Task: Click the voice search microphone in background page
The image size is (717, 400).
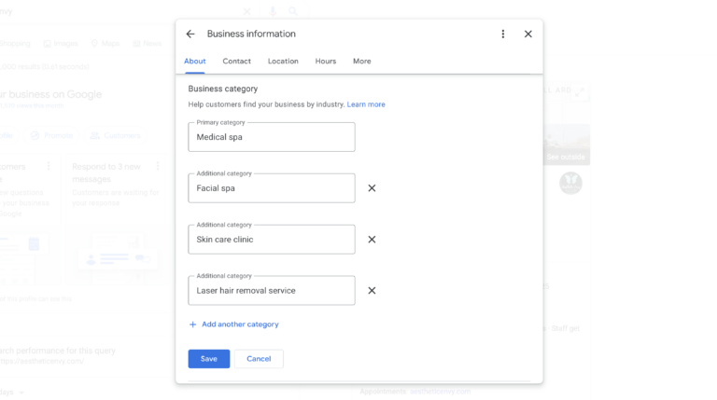Action: (273, 11)
